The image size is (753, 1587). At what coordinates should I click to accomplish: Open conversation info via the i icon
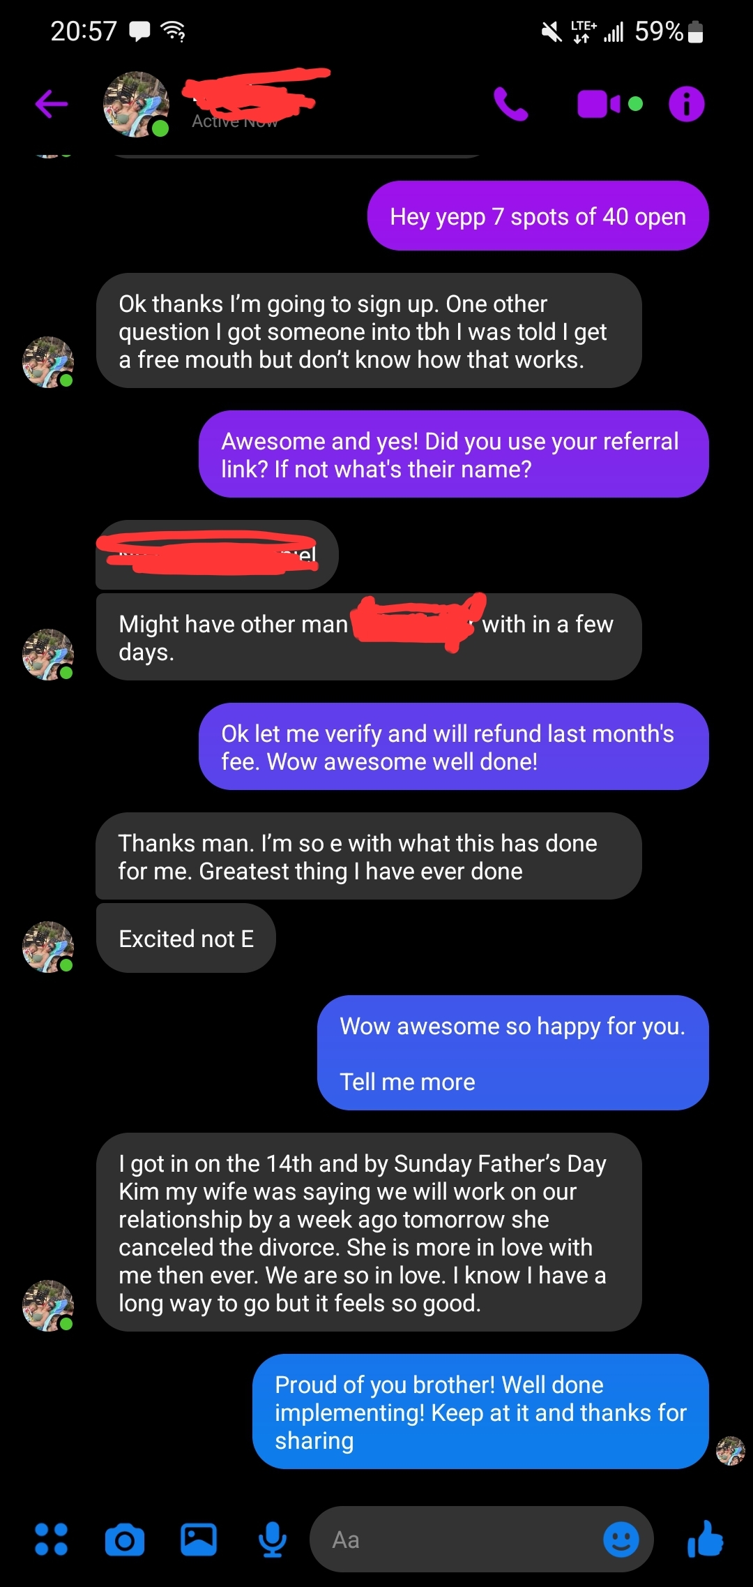tap(687, 104)
